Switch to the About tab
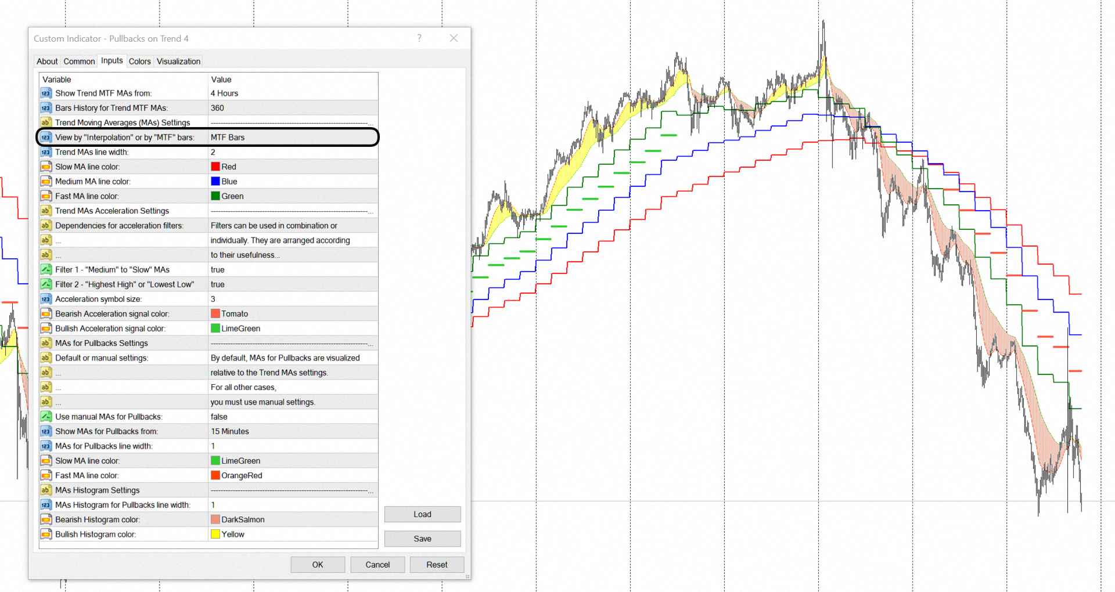The width and height of the screenshot is (1115, 592). point(47,62)
